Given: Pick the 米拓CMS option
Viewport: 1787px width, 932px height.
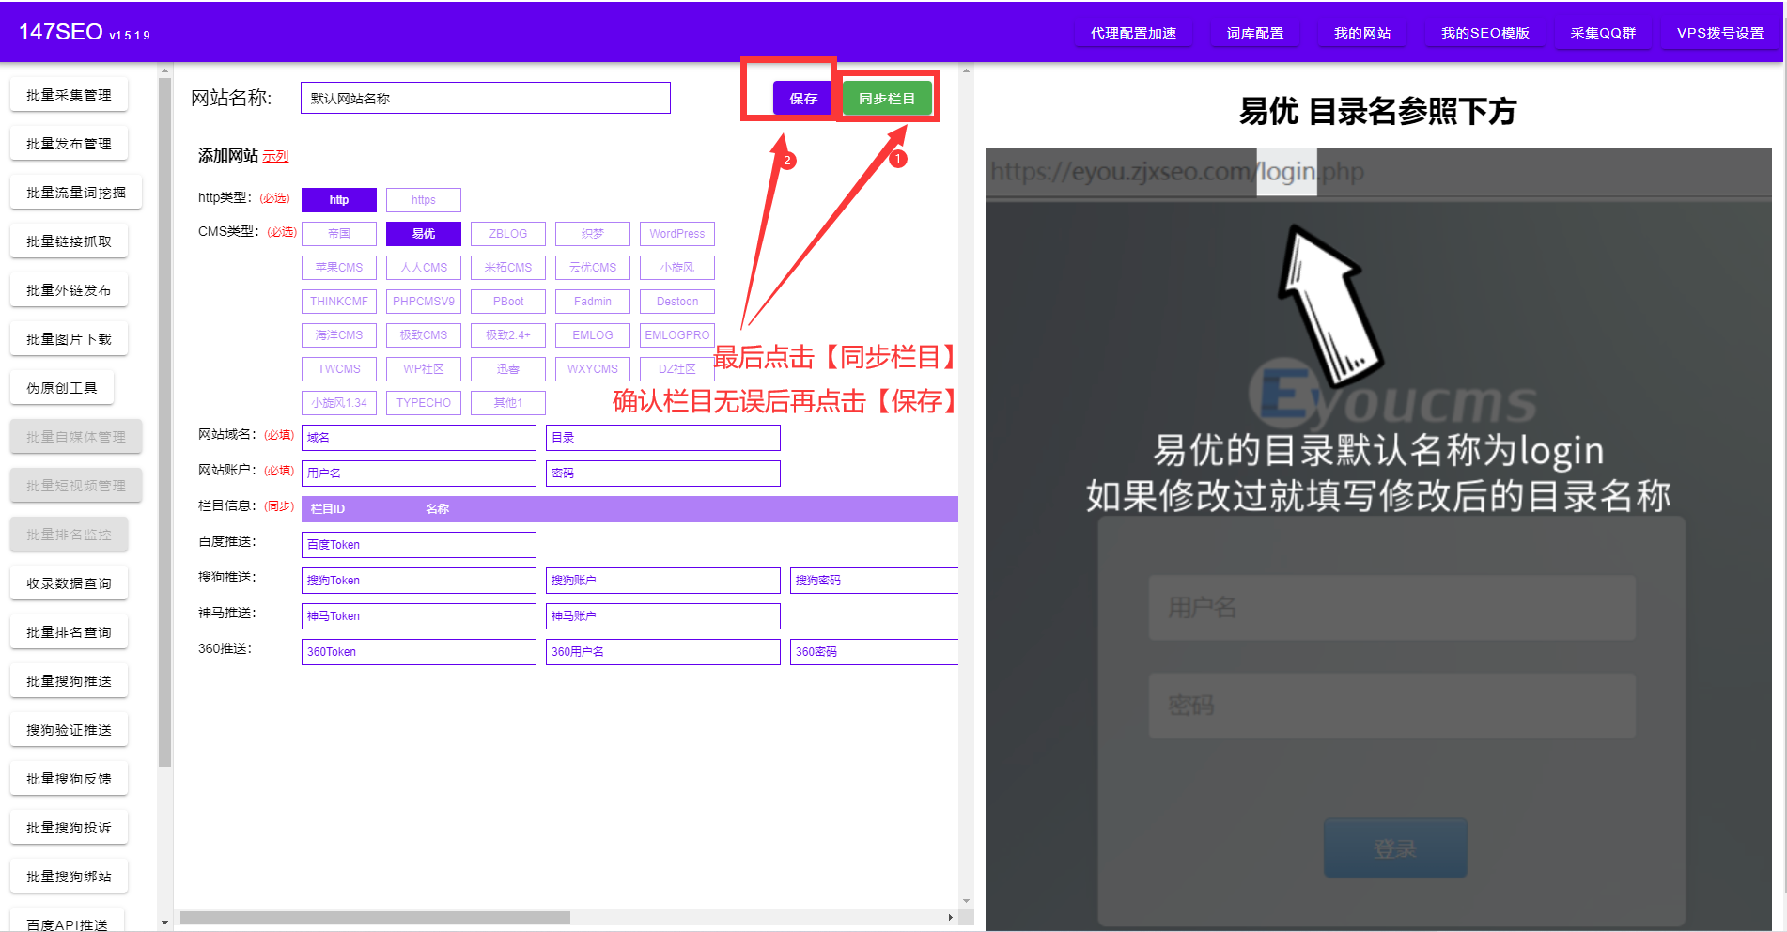Looking at the screenshot, I should tap(508, 268).
